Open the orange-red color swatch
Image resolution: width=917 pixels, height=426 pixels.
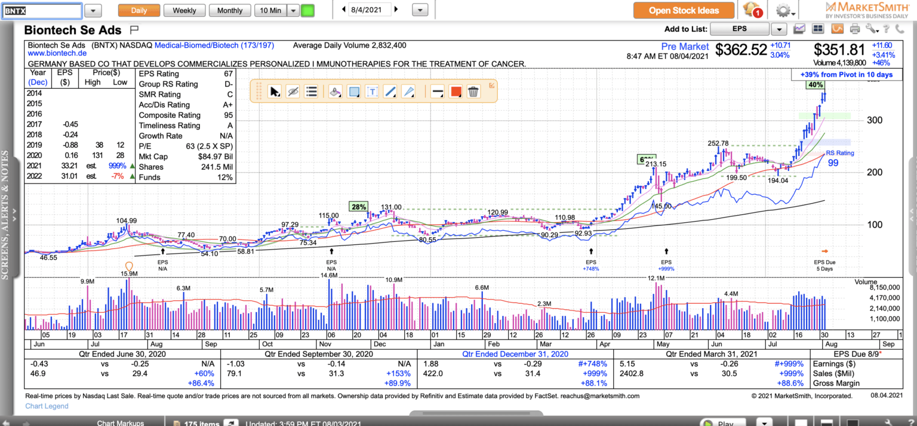pos(455,92)
